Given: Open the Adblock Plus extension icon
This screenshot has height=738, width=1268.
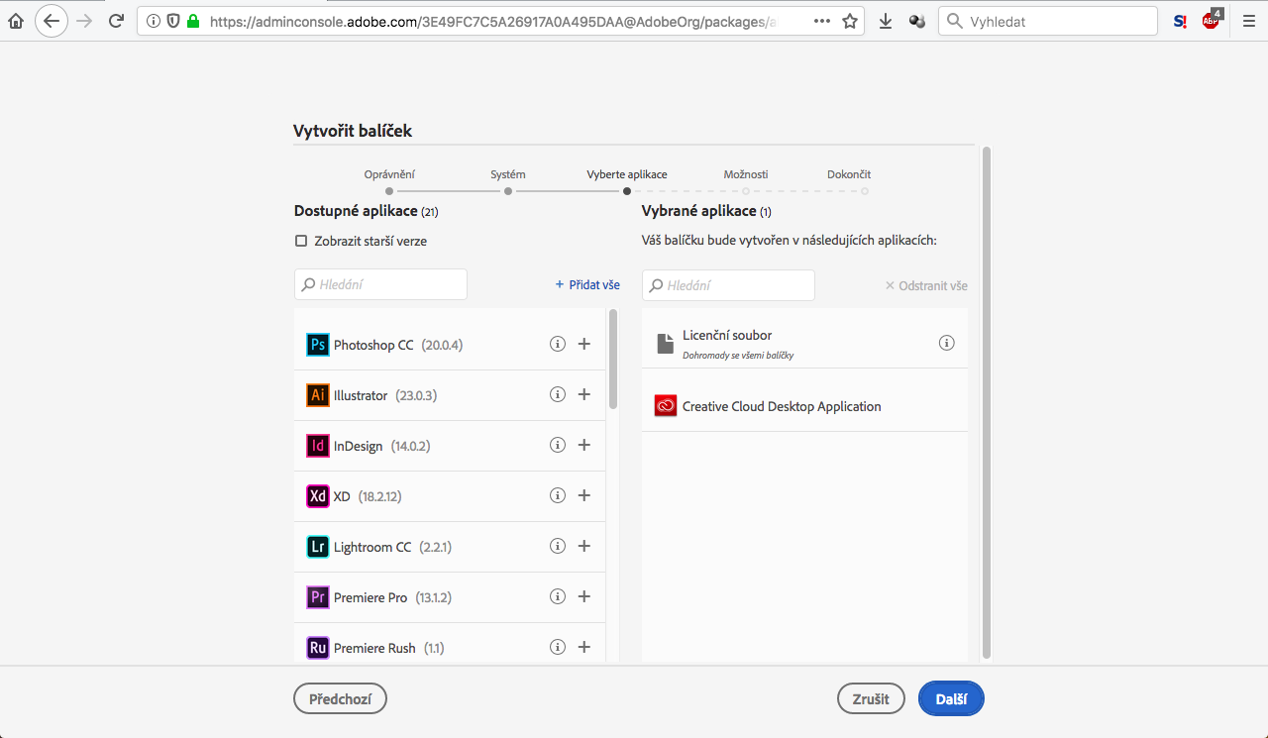Looking at the screenshot, I should click(x=1213, y=20).
